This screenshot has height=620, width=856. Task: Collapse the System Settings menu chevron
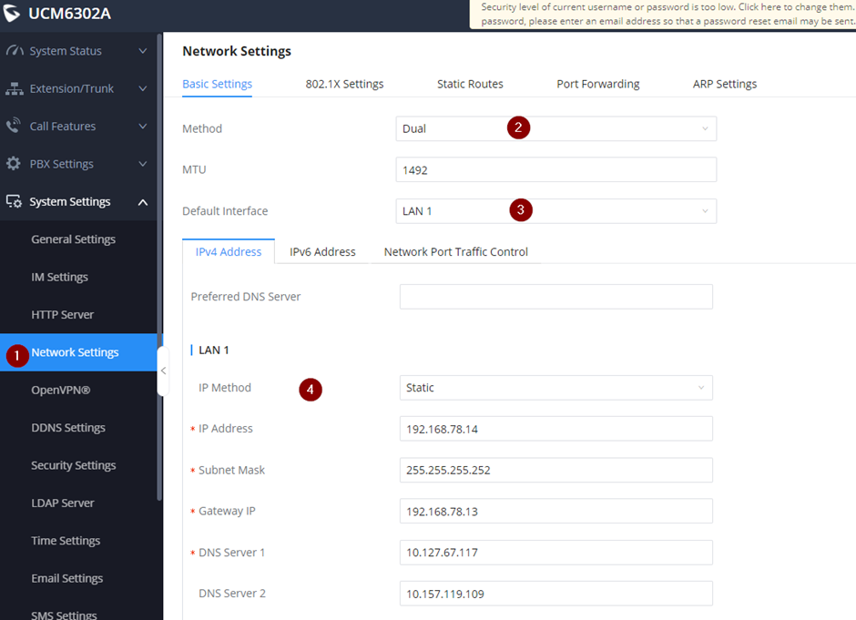(143, 202)
